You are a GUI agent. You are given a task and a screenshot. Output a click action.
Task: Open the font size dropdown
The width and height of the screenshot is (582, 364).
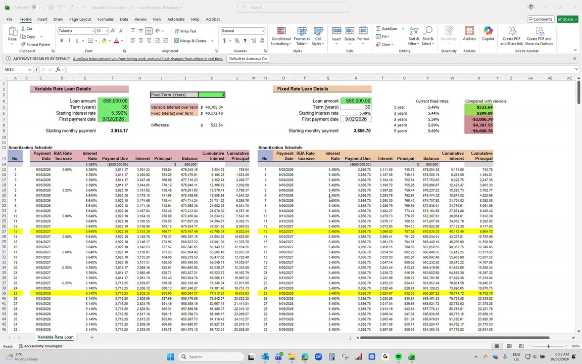[106, 31]
